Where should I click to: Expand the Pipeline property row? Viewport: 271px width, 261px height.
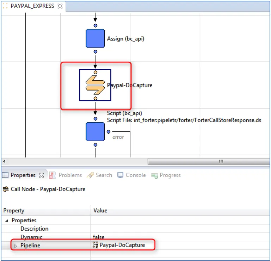(x=16, y=246)
